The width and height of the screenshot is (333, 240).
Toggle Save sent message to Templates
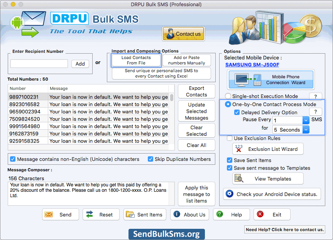pos(229,168)
